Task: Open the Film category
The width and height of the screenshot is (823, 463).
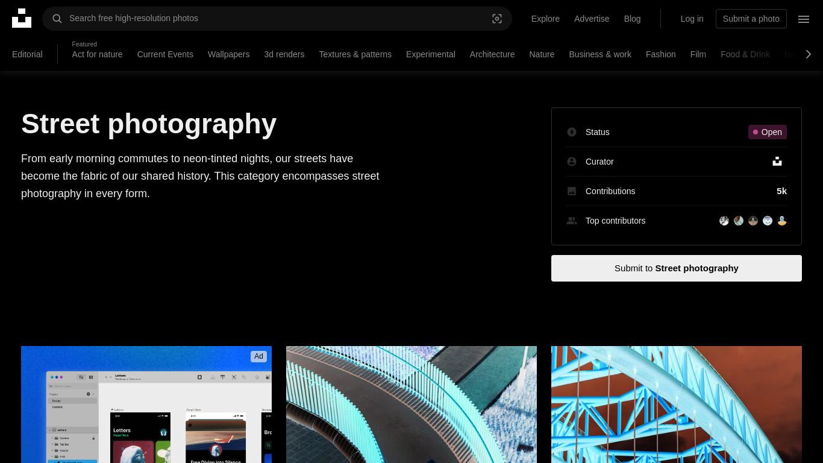Action: click(x=698, y=54)
